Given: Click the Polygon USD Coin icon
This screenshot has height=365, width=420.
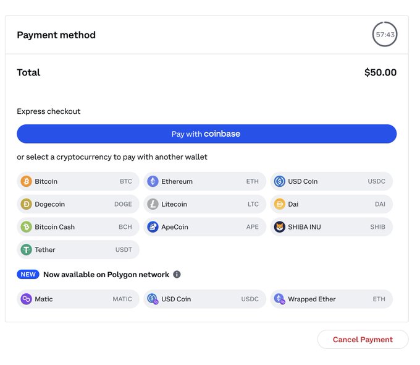Looking at the screenshot, I should coord(153,299).
